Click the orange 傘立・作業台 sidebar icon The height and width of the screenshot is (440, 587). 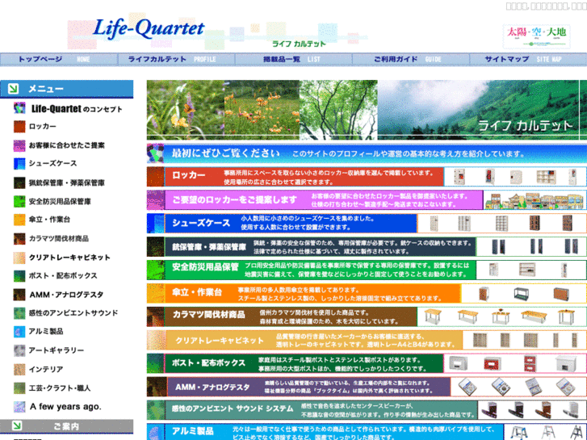pos(19,220)
